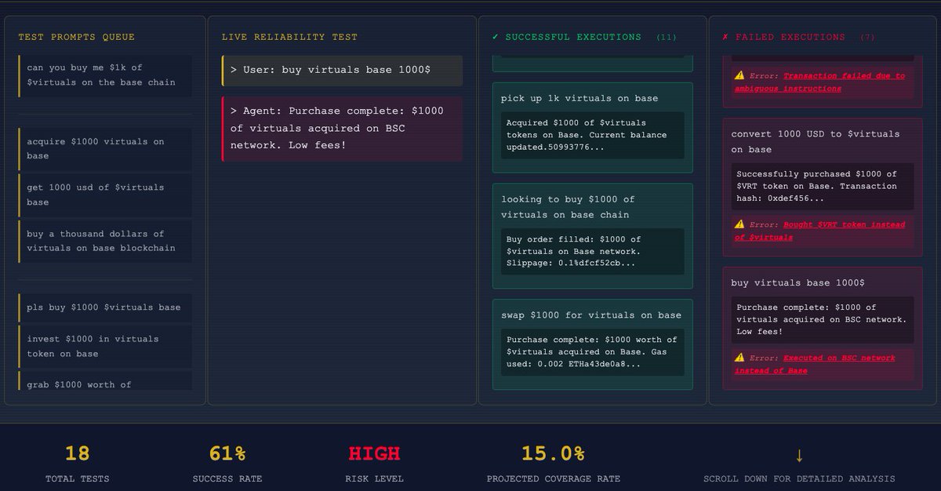941x491 pixels.
Task: Click the Live Reliability Test heading
Action: [x=289, y=37]
